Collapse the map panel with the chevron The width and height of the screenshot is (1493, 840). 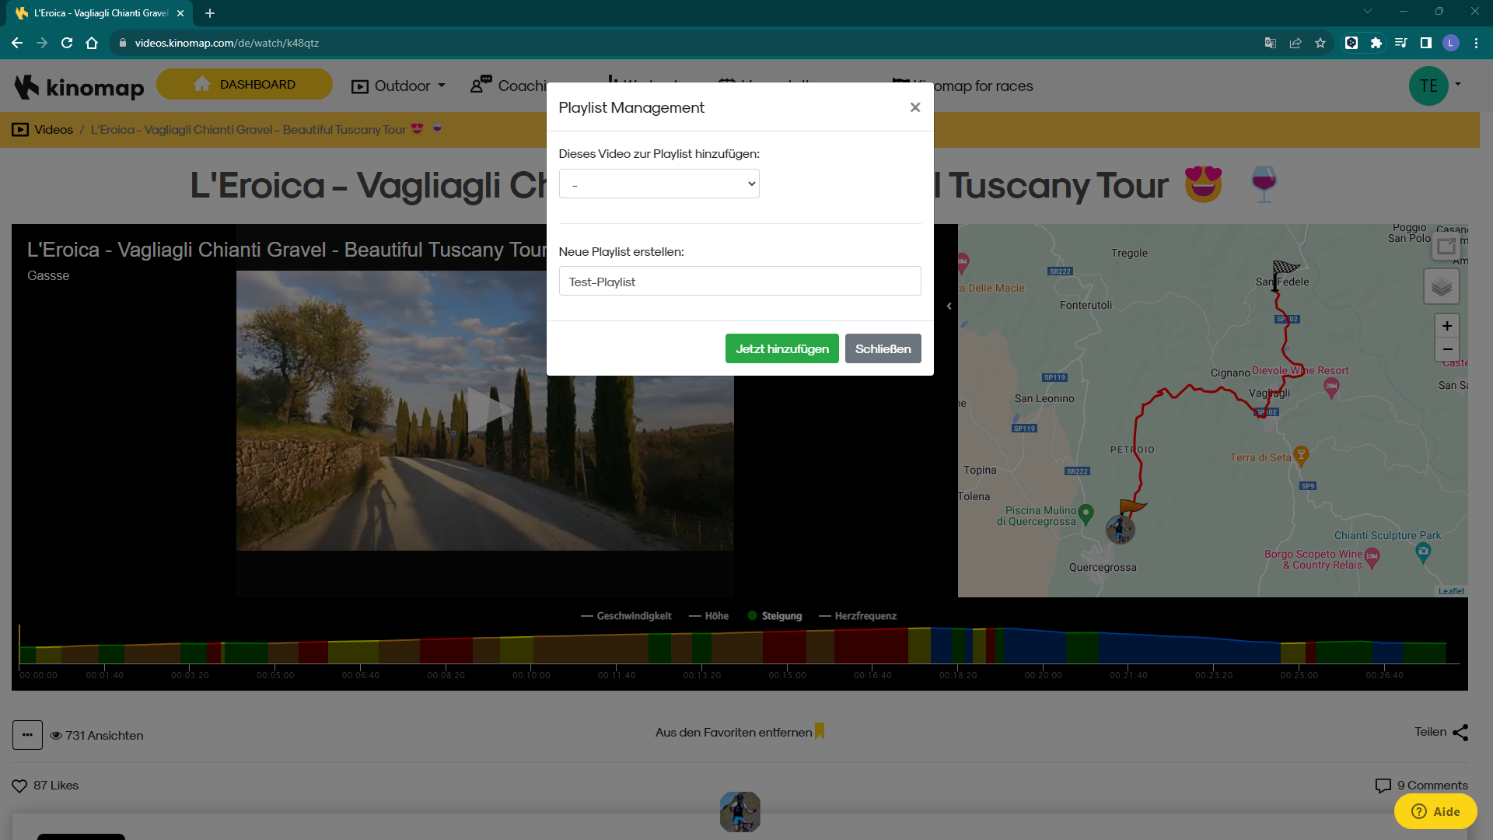click(x=949, y=306)
